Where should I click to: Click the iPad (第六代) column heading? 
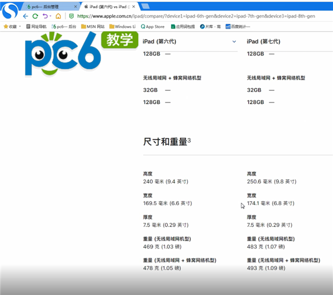pos(159,42)
